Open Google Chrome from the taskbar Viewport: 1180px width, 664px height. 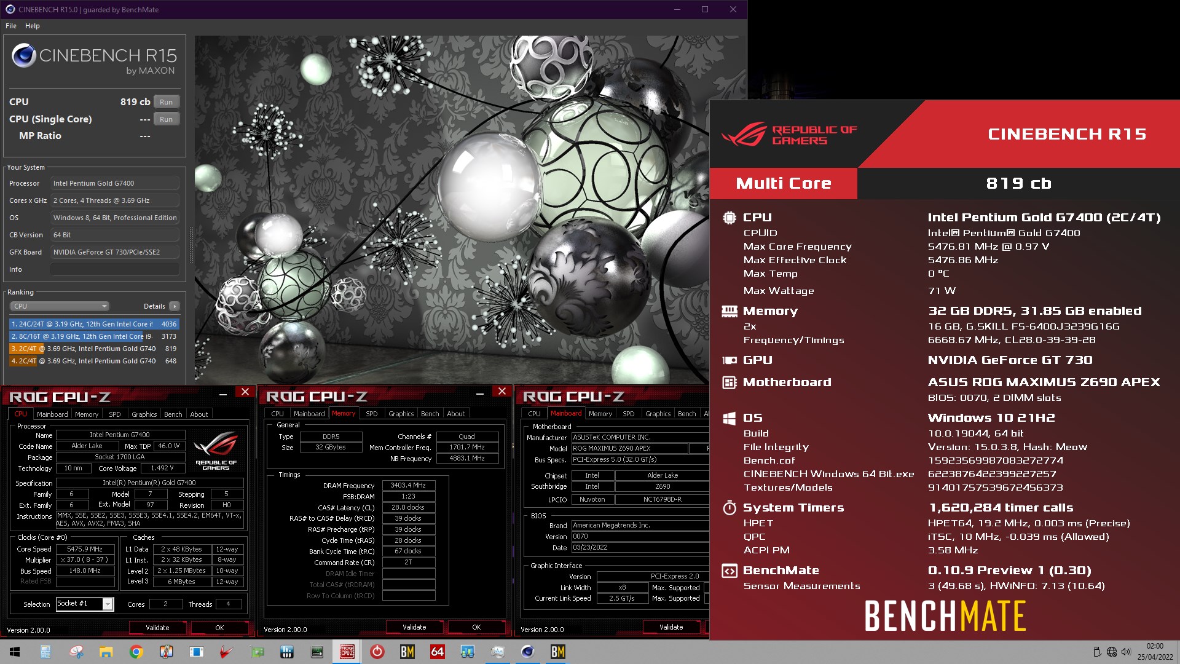click(x=136, y=652)
